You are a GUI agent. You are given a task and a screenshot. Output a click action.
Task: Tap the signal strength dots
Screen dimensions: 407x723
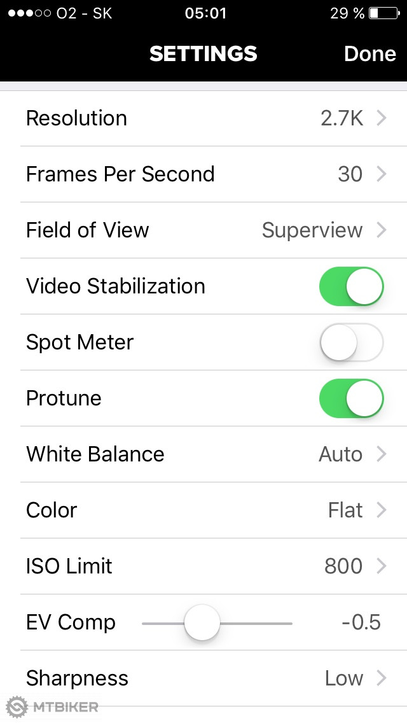(29, 13)
